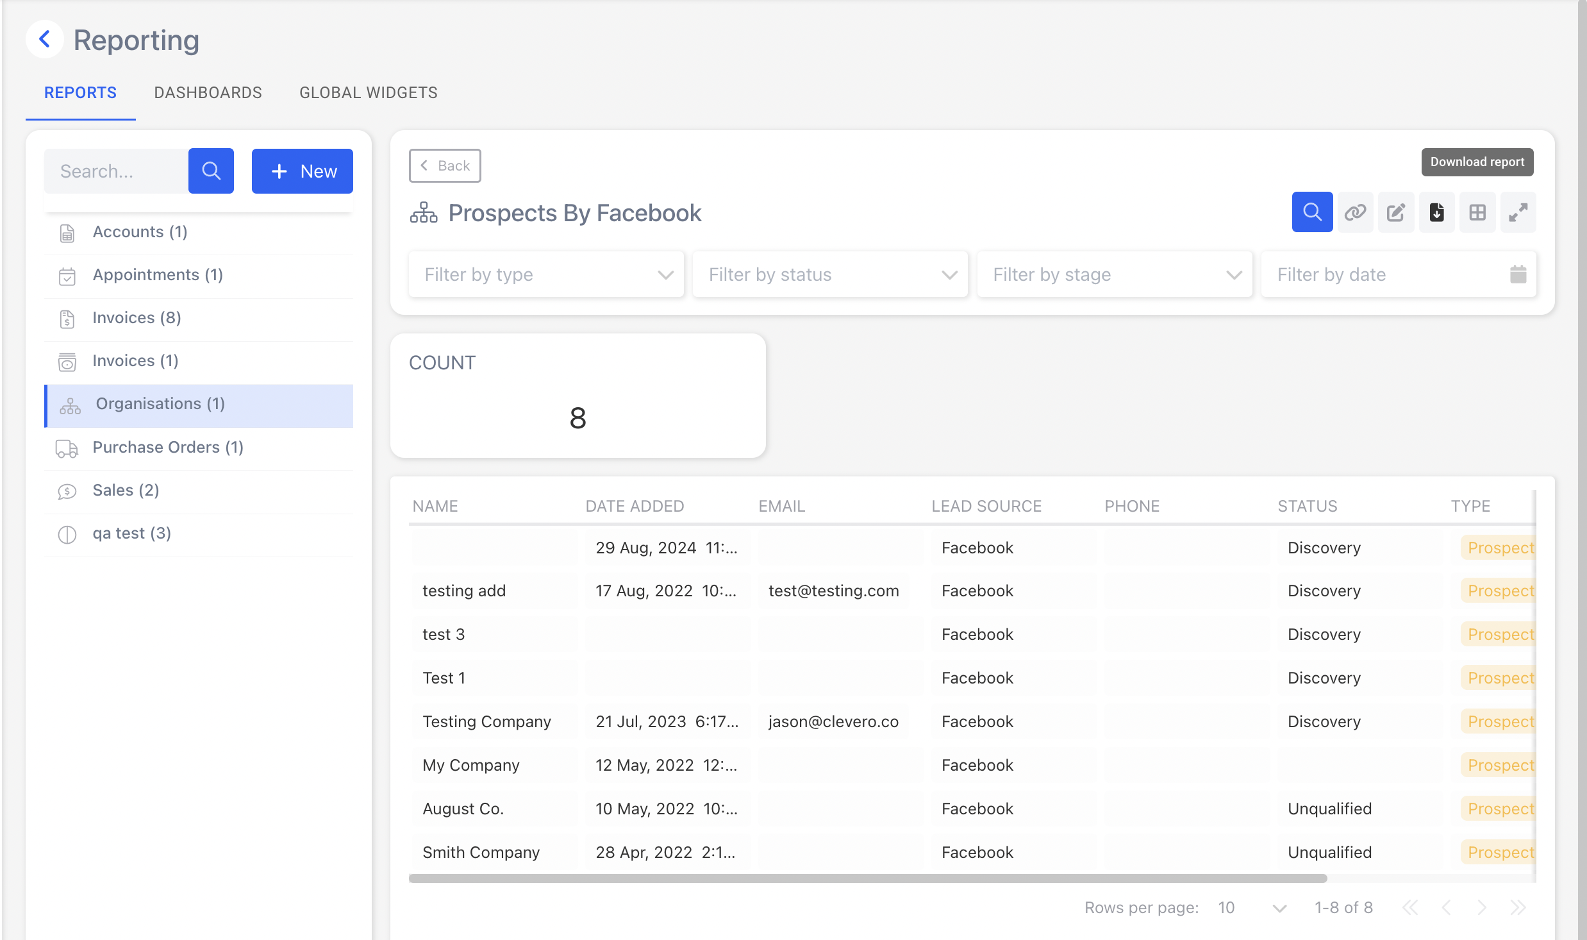The height and width of the screenshot is (940, 1587).
Task: Click the jason@clevero.co email cell
Action: [833, 721]
